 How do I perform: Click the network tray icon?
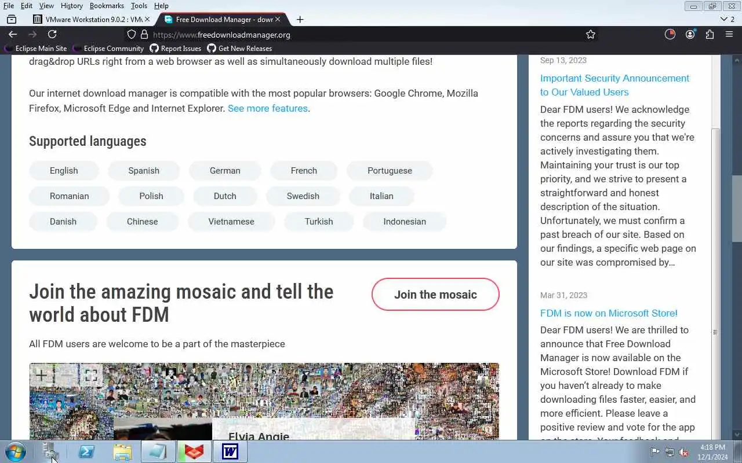pyautogui.click(x=670, y=452)
